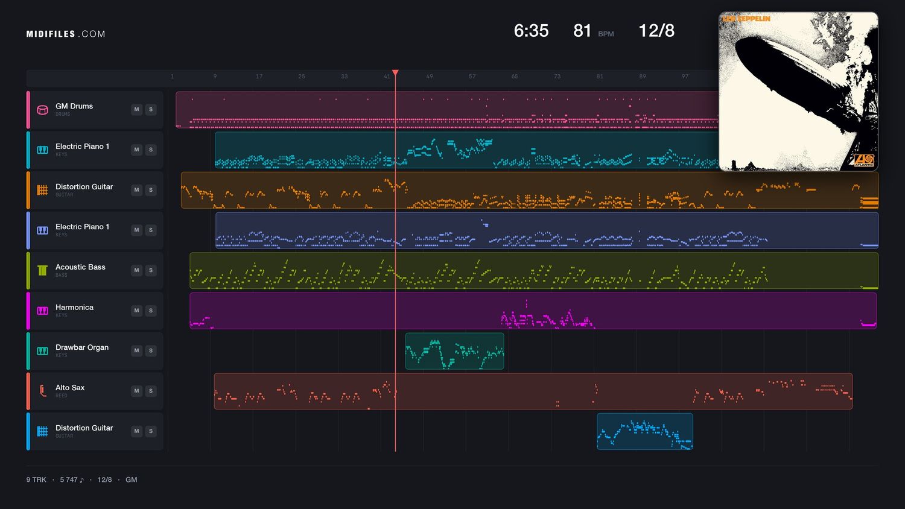The height and width of the screenshot is (509, 905).
Task: Jump to bar 33 on the ruler
Action: 344,77
